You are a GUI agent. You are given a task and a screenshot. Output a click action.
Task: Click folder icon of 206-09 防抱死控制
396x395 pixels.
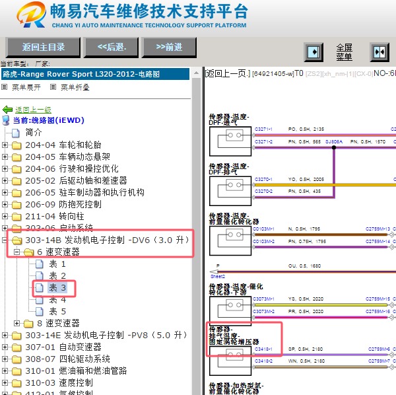click(16, 205)
